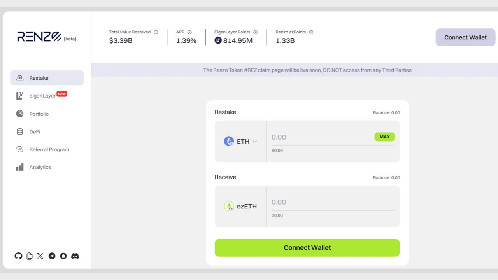
Task: Click the $0.00 value under the Restake amount
Action: pos(277,150)
